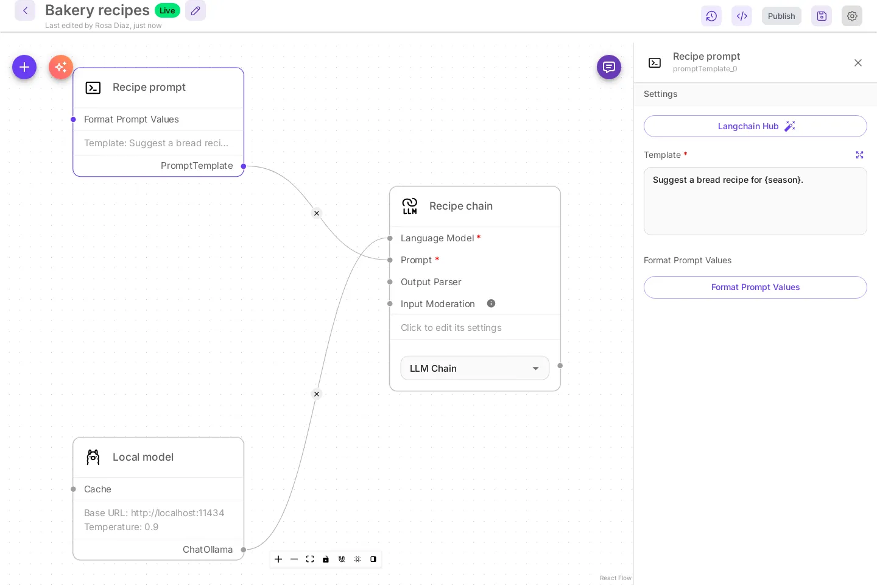Save the chatflow with the disk icon
877x585 pixels.
822,16
